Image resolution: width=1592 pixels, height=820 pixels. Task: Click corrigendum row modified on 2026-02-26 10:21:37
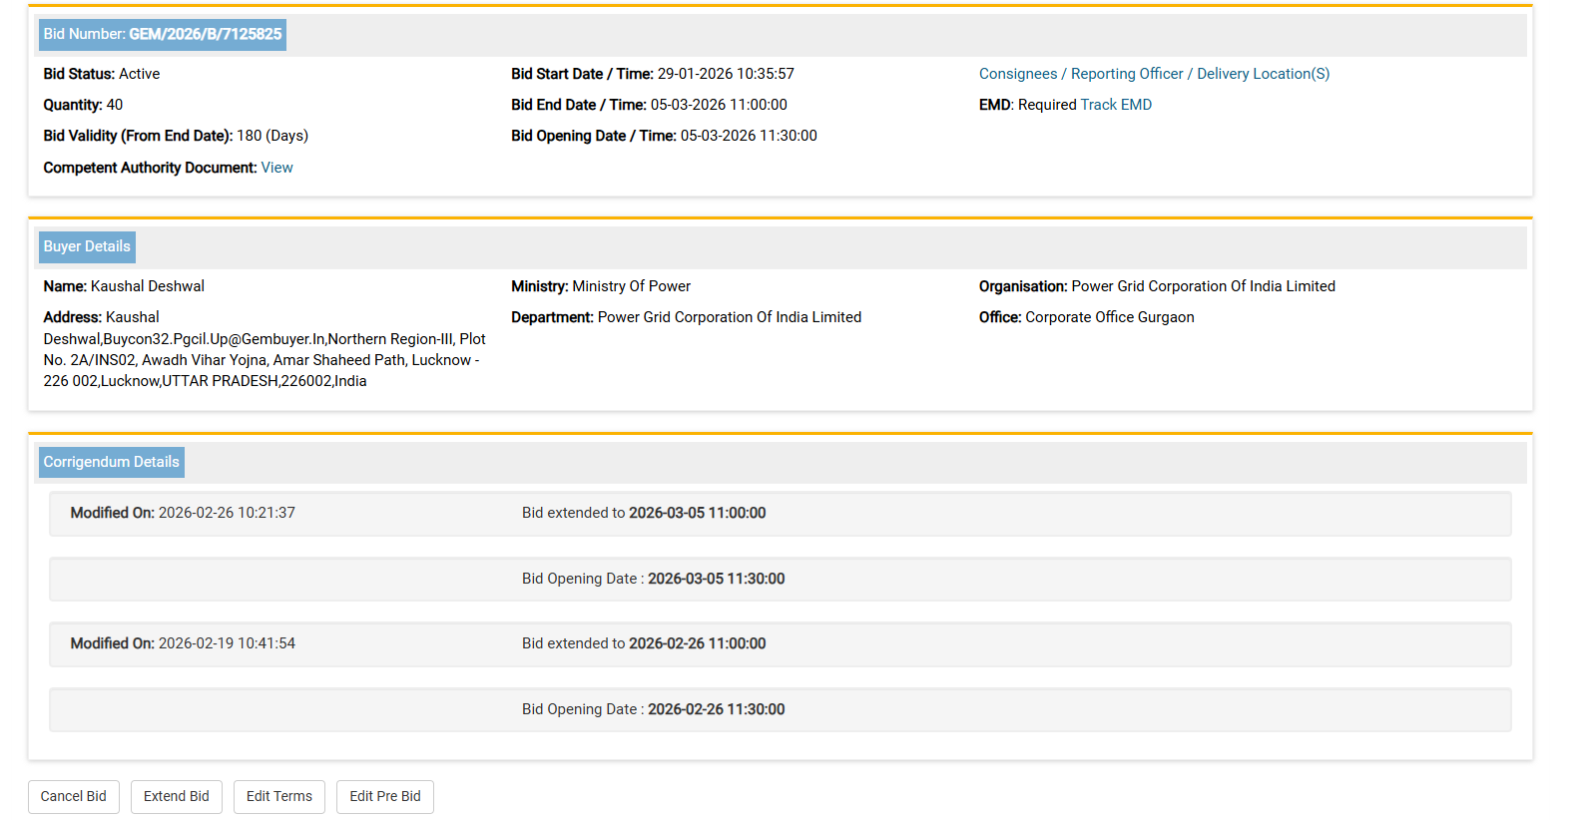(779, 513)
